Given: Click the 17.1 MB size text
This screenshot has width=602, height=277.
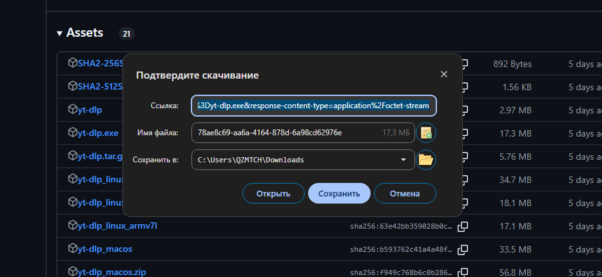Looking at the screenshot, I should click(515, 226).
